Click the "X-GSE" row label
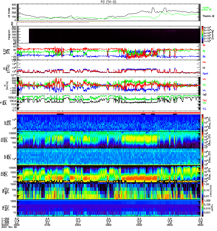 tap(5, 219)
